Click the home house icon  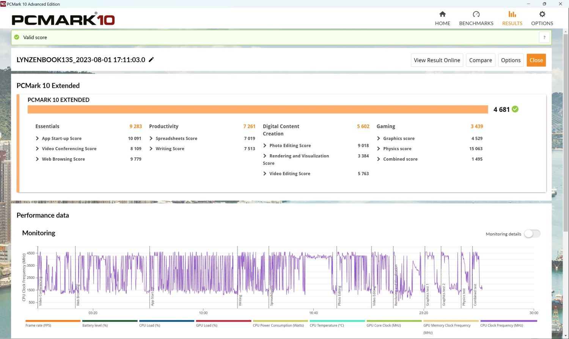pyautogui.click(x=442, y=14)
